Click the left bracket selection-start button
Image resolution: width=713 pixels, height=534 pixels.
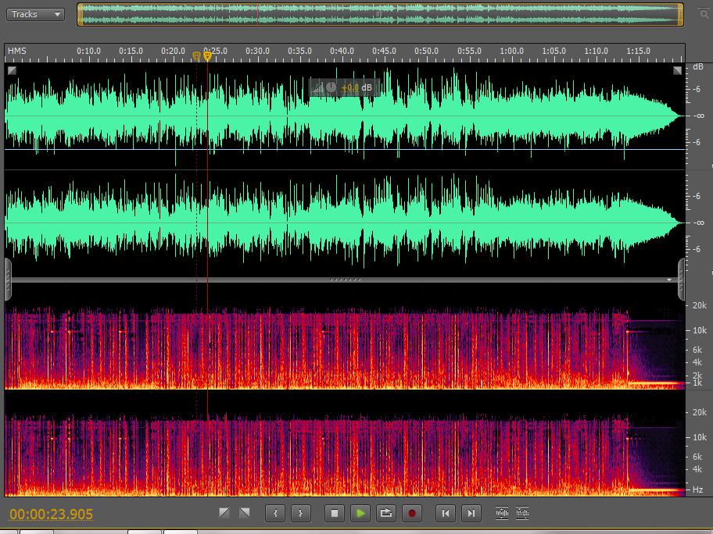(x=275, y=513)
